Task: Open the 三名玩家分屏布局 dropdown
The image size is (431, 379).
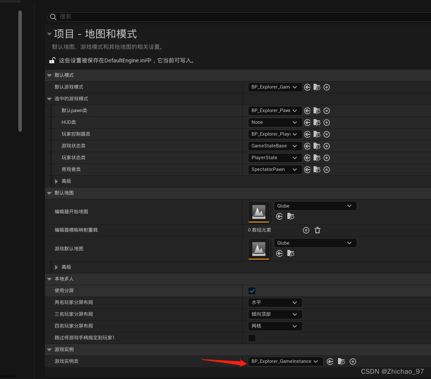Action: tap(275, 314)
